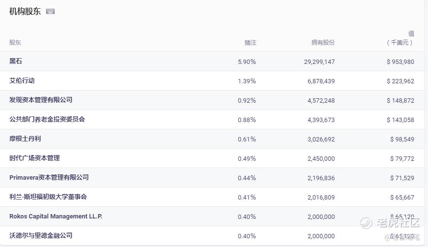Open the 黑石 shareholder entry
428x247 pixels.
click(x=16, y=62)
